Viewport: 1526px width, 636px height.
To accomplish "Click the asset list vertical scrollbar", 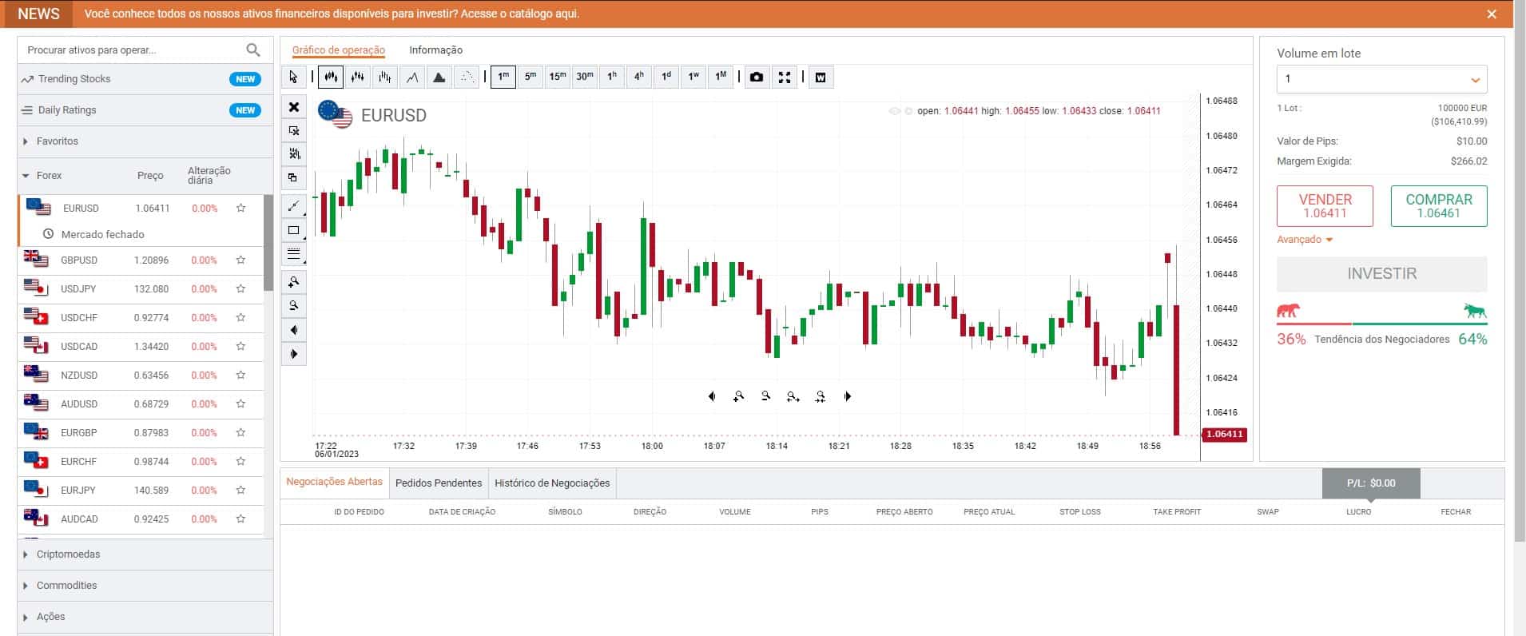I will tap(268, 242).
